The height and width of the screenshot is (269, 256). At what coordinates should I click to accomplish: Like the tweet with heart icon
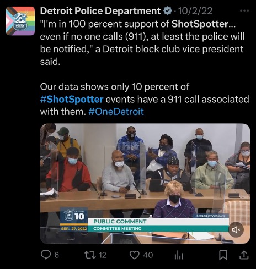pos(135,255)
